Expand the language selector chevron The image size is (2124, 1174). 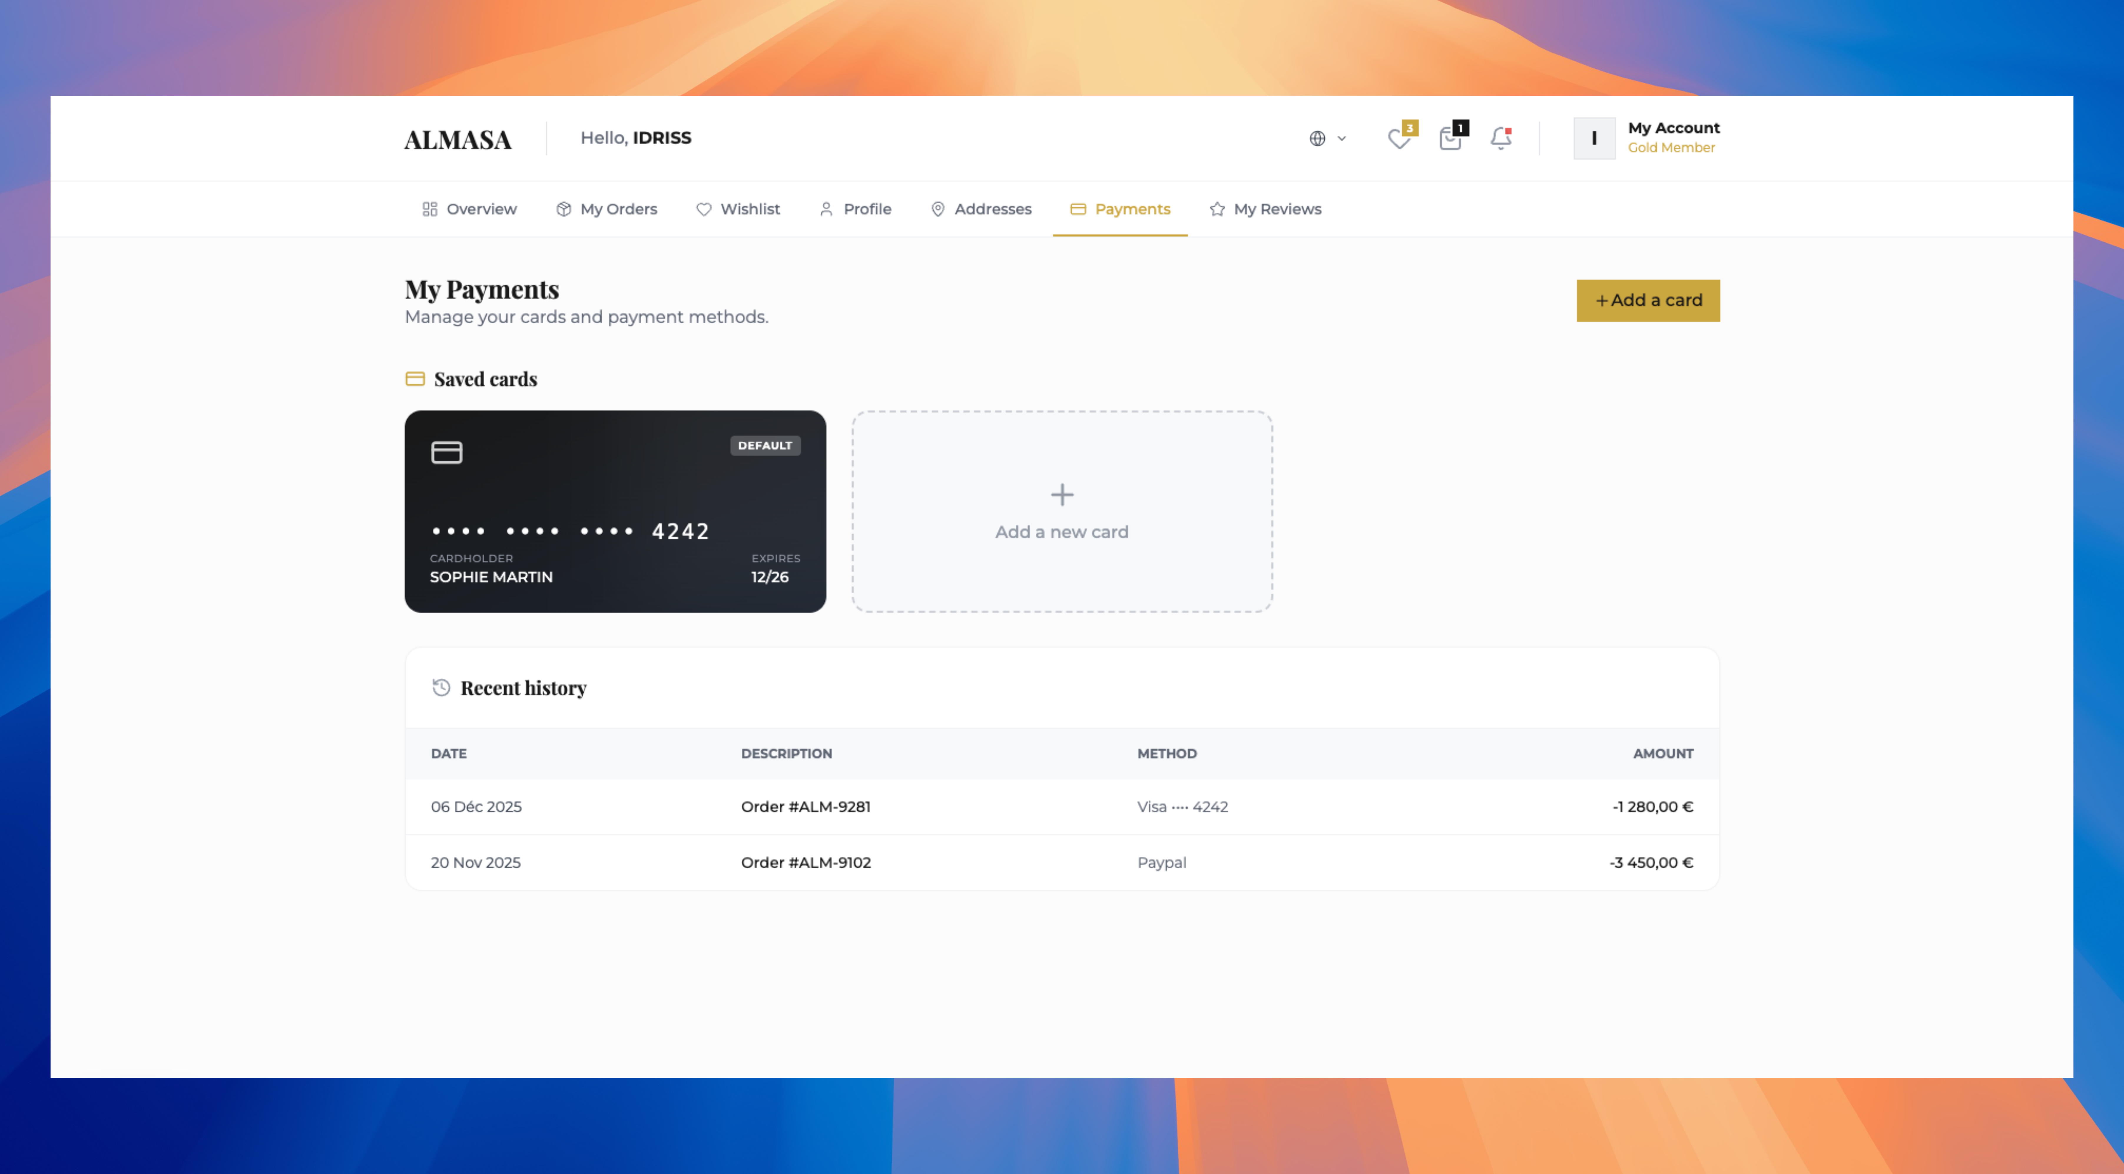(x=1341, y=138)
